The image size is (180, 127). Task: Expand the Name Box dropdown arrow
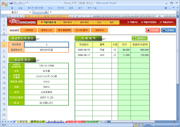coord(30,12)
